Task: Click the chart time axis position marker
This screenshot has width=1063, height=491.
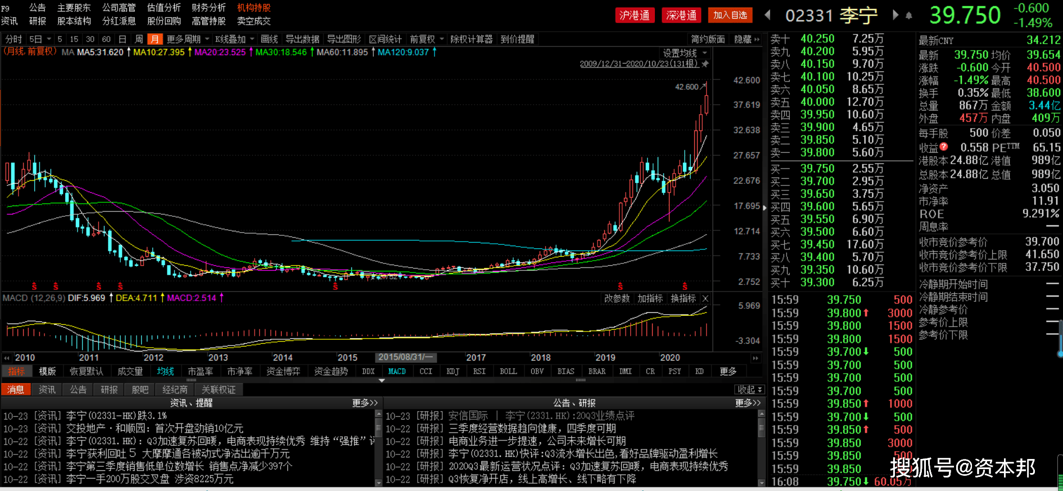Action: point(405,357)
